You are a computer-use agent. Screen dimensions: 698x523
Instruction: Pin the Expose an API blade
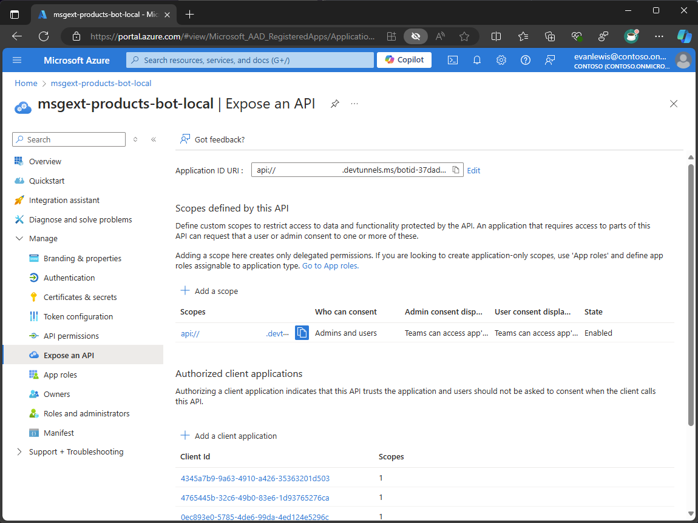(335, 104)
